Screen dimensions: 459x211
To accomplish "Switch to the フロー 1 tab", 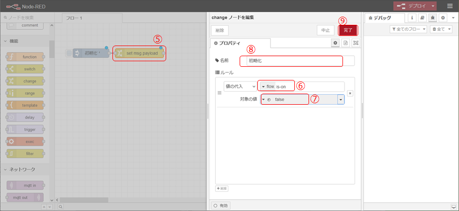I will tap(74, 18).
